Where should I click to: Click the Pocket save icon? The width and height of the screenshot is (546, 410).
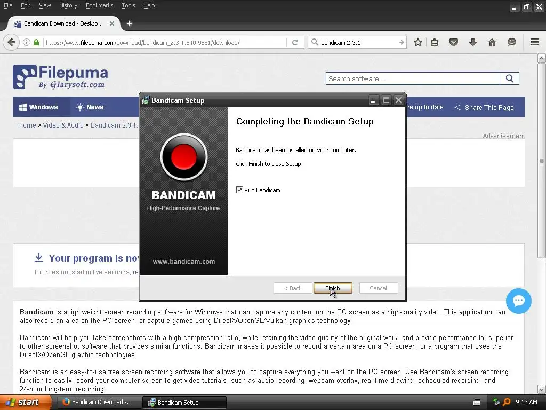[x=453, y=43]
